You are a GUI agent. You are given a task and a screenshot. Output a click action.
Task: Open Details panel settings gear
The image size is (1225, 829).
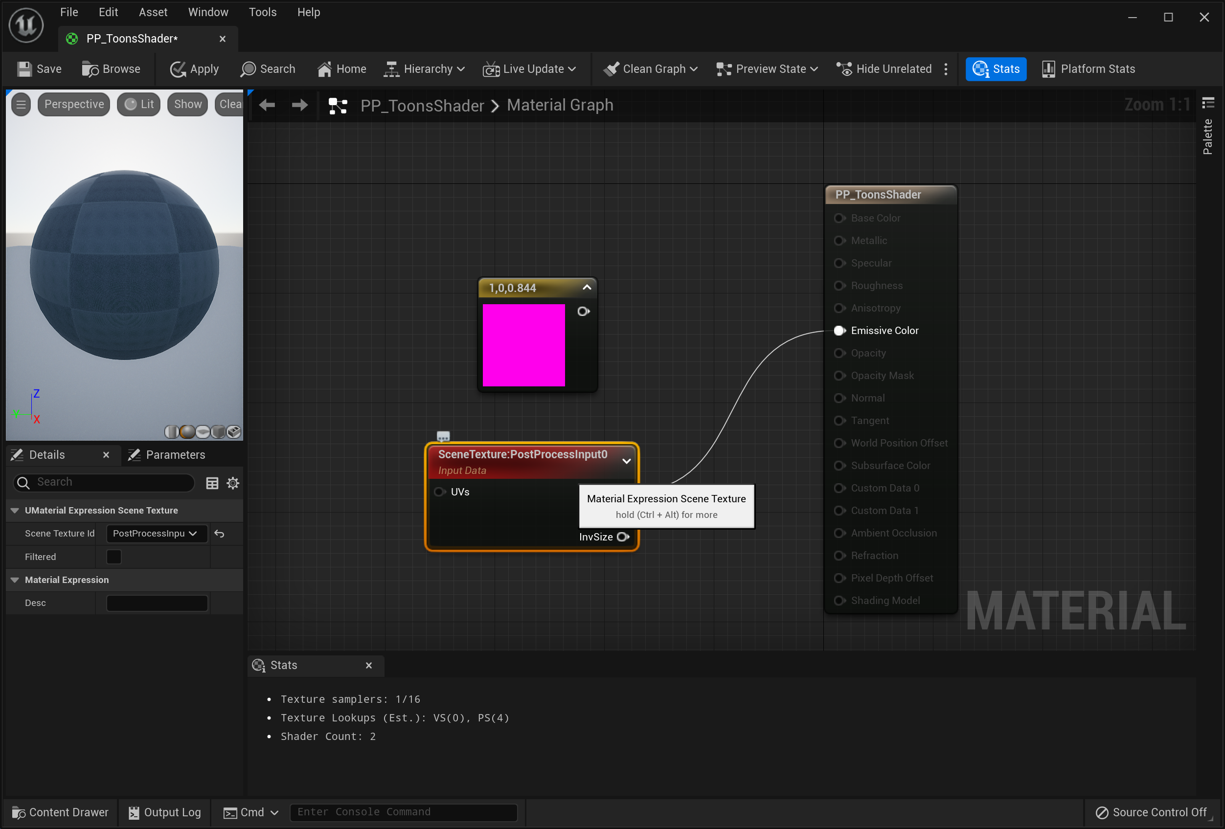[232, 483]
